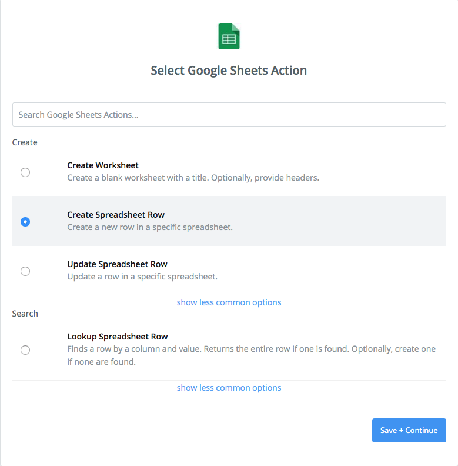
Task: Click "Create a new row" description text
Action: [150, 227]
